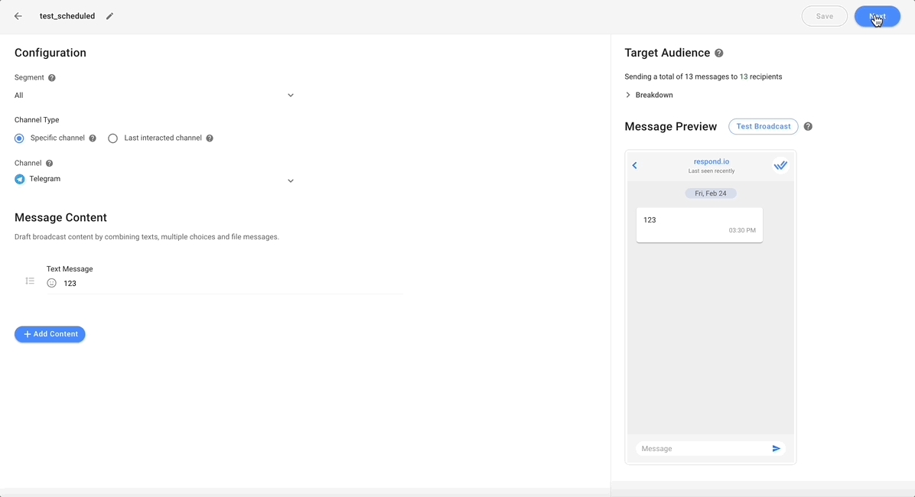This screenshot has width=915, height=497.
Task: Select the Last interacted channel option
Action: click(113, 138)
